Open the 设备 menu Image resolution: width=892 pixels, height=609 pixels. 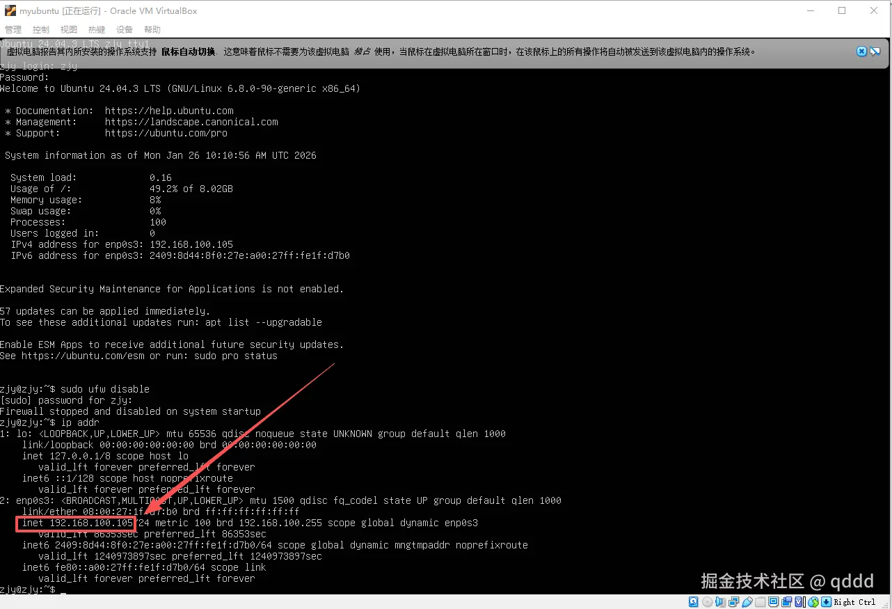tap(124, 30)
